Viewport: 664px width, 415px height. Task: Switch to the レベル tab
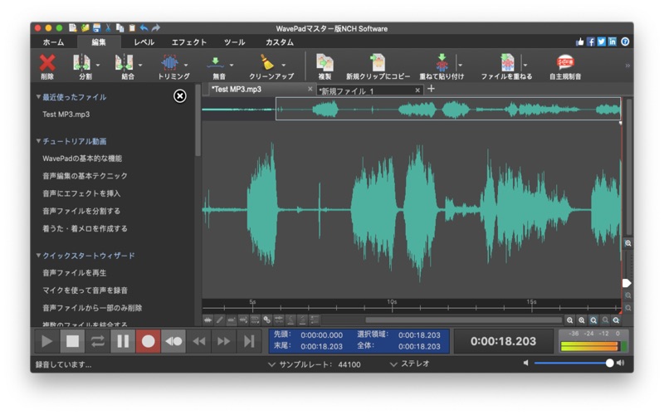pos(144,42)
